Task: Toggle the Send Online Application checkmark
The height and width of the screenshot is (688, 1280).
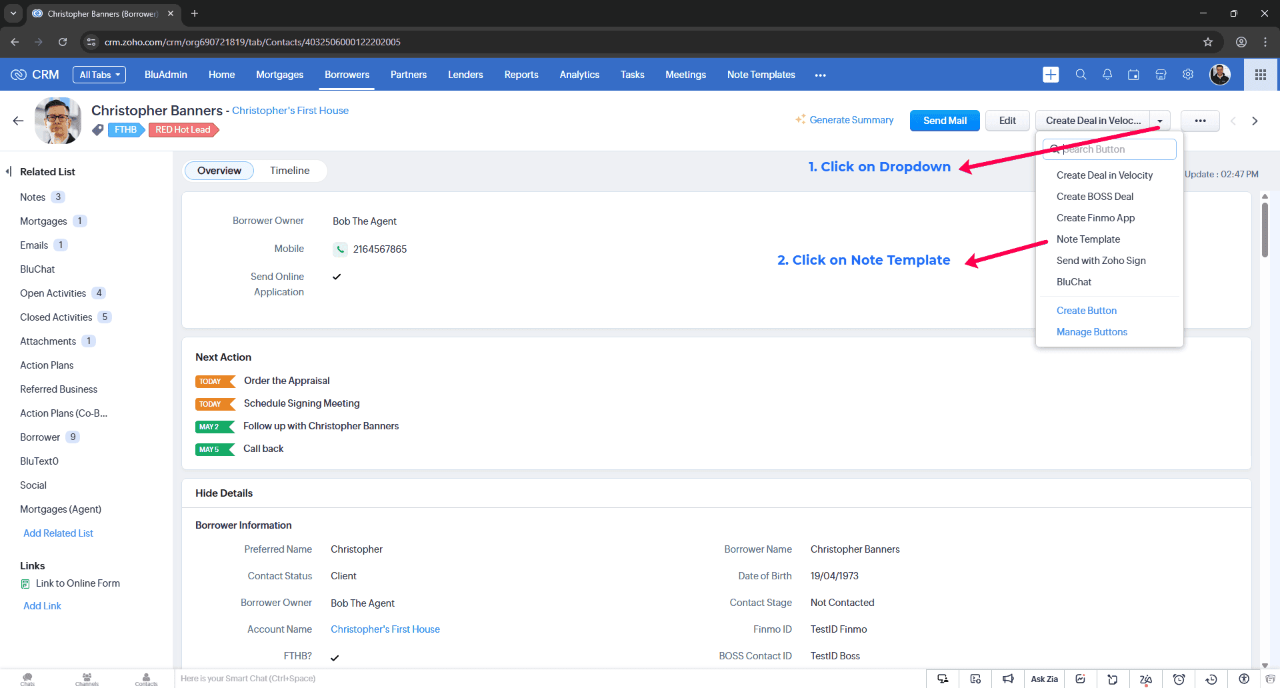Action: coord(337,277)
